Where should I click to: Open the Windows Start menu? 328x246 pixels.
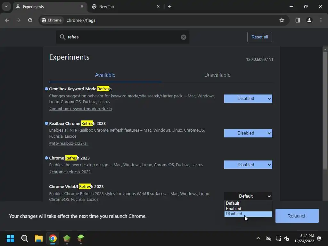tap(10, 238)
